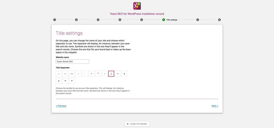Jump to wizard step 1
This screenshot has width=274, height=128.
point(55,20)
